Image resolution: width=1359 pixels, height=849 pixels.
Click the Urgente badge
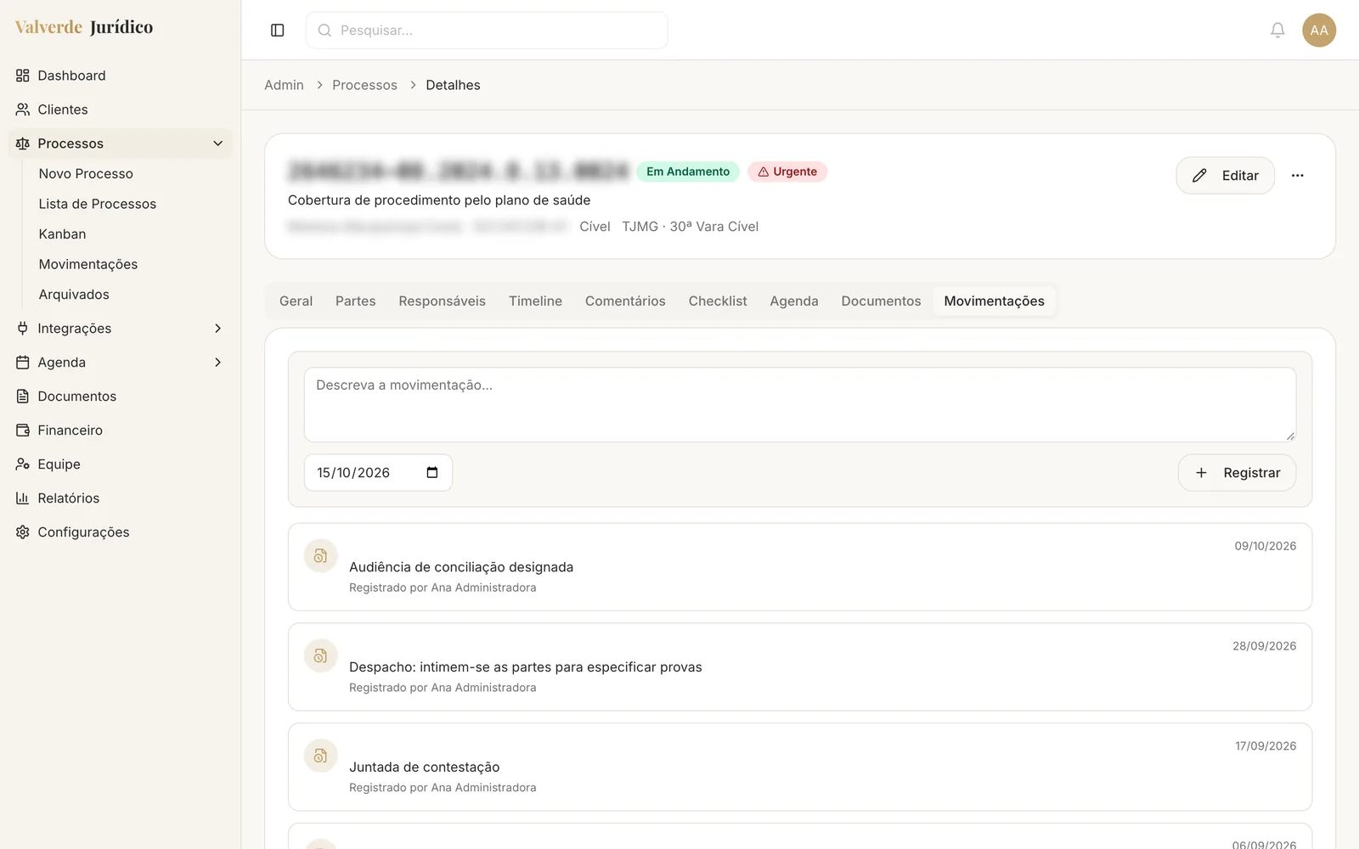pos(787,171)
